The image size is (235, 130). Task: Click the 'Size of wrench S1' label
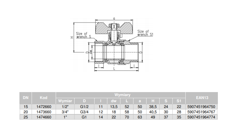point(145,33)
